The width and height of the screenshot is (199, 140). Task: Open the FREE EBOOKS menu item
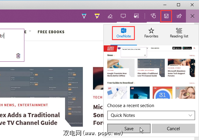pyautogui.click(x=51, y=32)
